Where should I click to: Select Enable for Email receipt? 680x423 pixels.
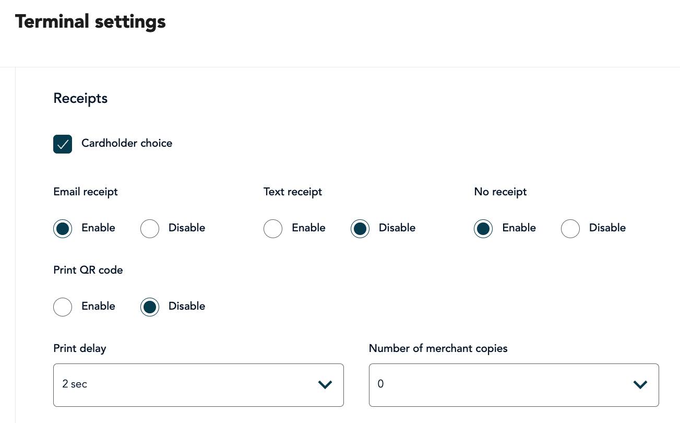(63, 229)
